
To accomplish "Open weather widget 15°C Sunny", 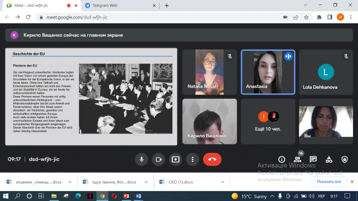I will coord(249,196).
